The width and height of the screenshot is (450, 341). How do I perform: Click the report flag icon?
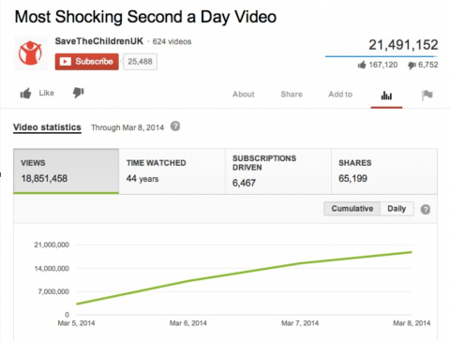pyautogui.click(x=427, y=95)
